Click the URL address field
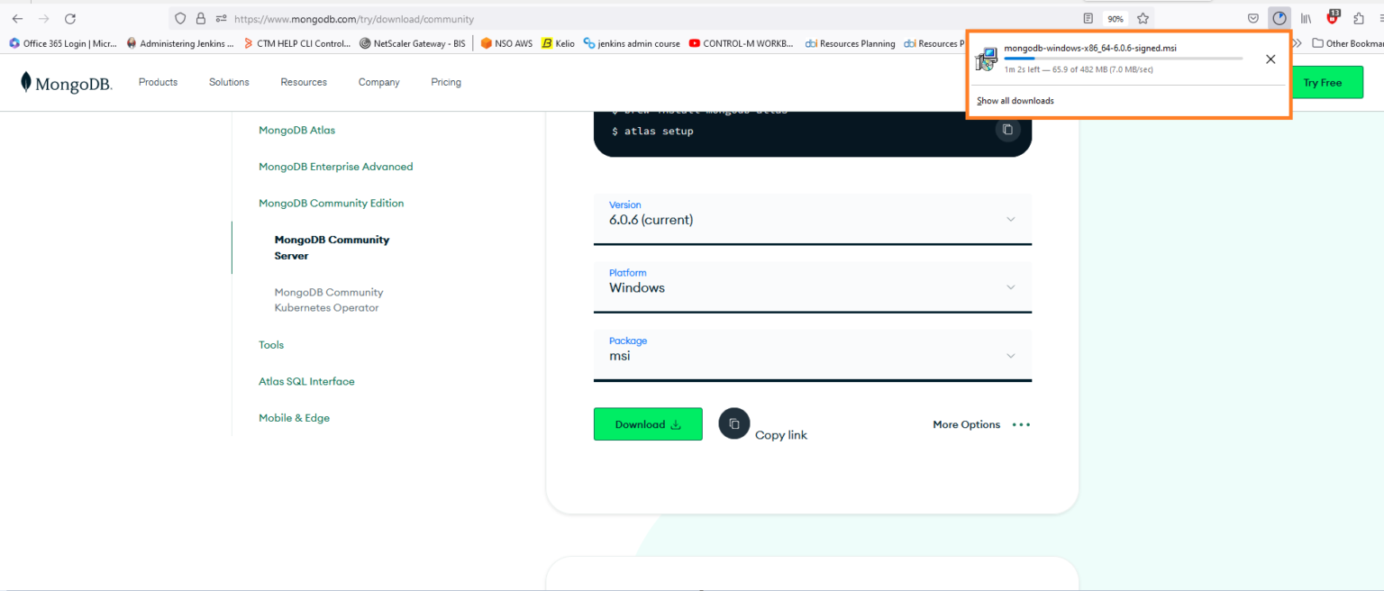Viewport: 1384px width, 591px height. [x=631, y=18]
